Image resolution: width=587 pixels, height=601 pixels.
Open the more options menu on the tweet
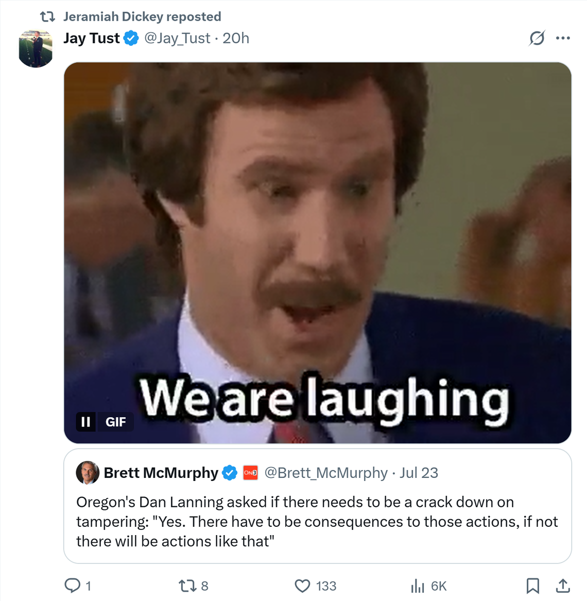pyautogui.click(x=563, y=38)
